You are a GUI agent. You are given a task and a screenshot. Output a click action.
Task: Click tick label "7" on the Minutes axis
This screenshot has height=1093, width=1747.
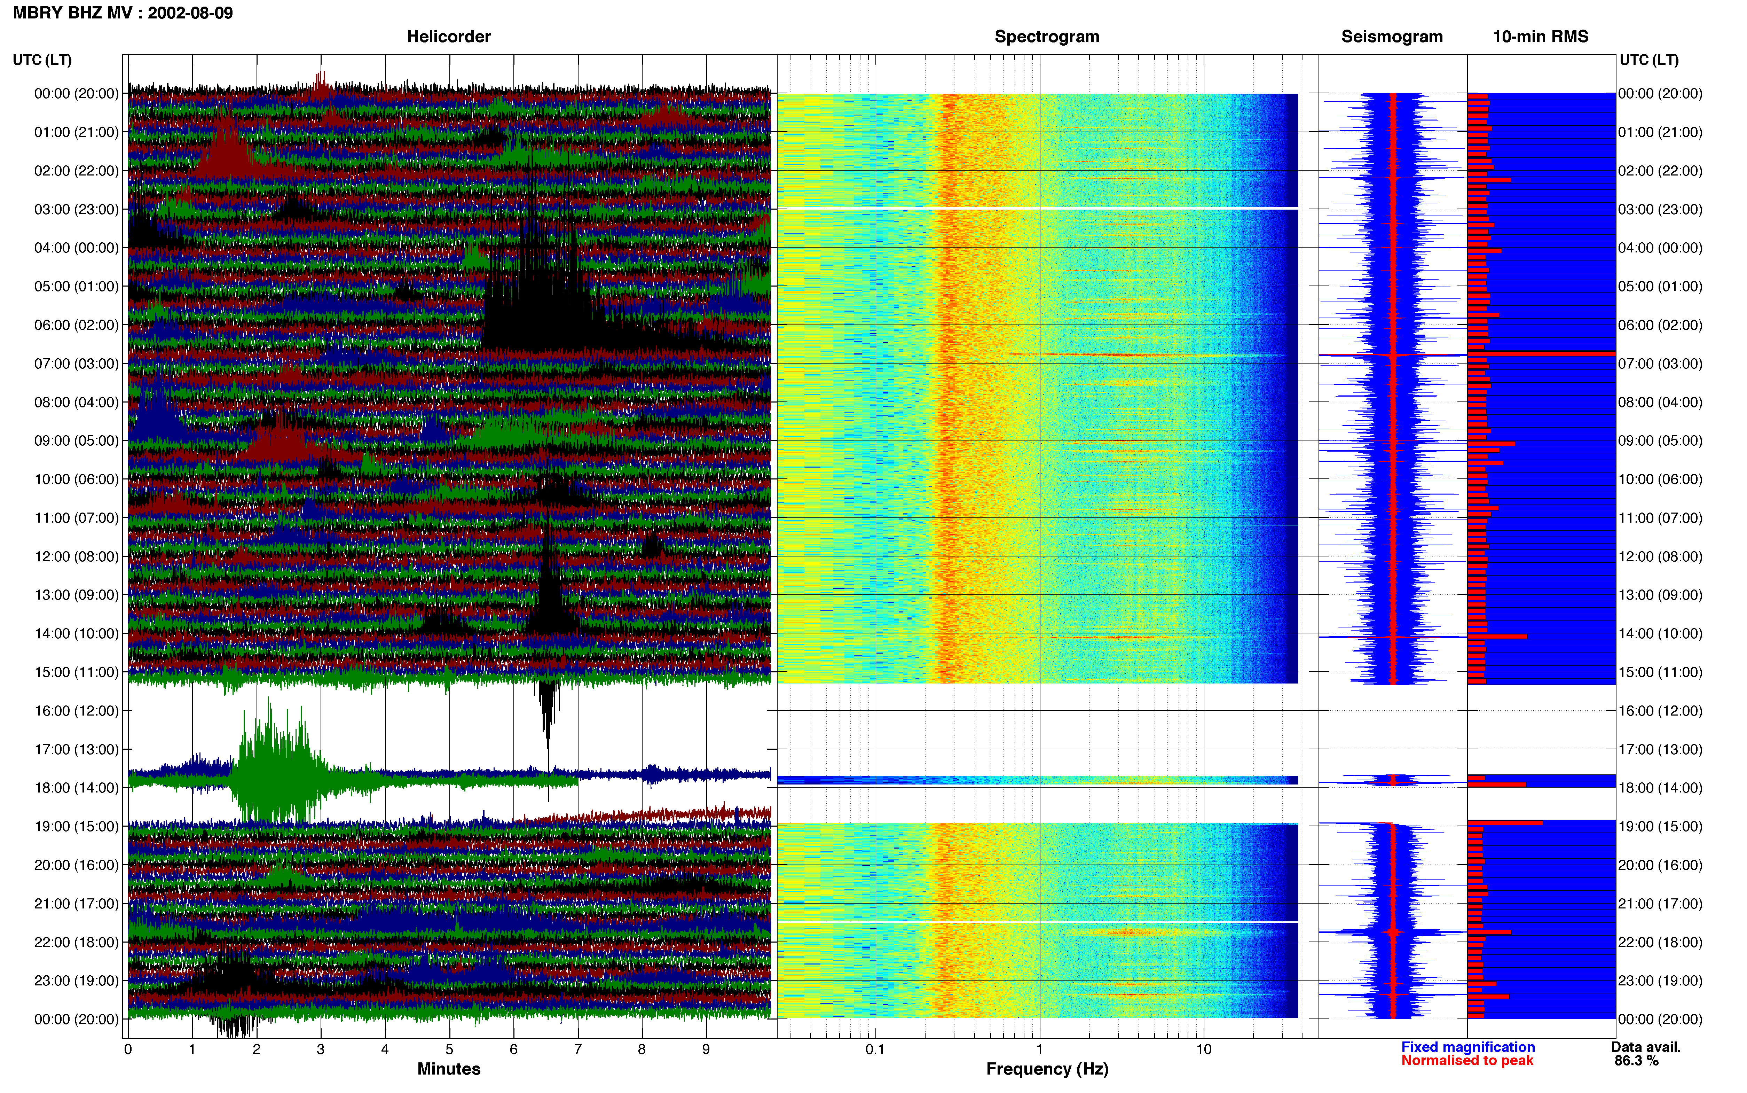click(x=578, y=1049)
